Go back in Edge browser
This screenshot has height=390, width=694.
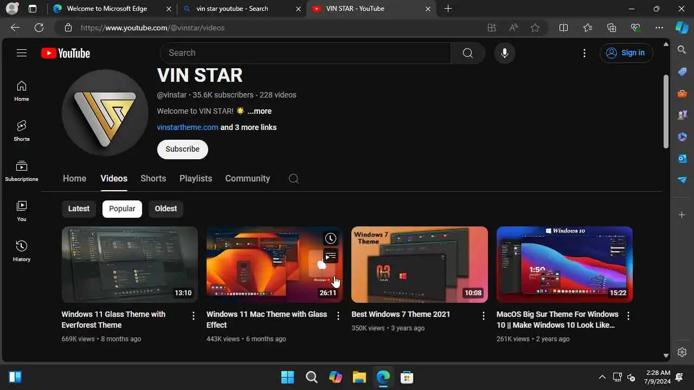[15, 28]
